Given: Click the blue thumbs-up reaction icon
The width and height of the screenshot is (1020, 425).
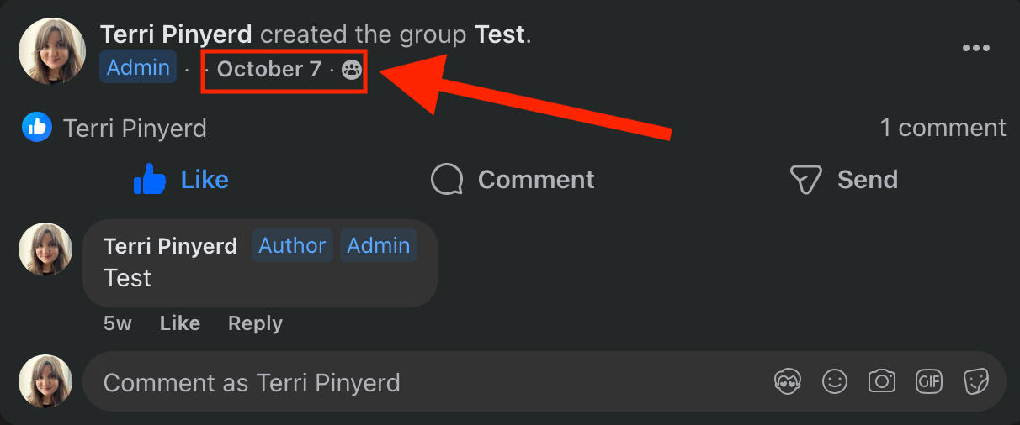Looking at the screenshot, I should click(x=37, y=128).
